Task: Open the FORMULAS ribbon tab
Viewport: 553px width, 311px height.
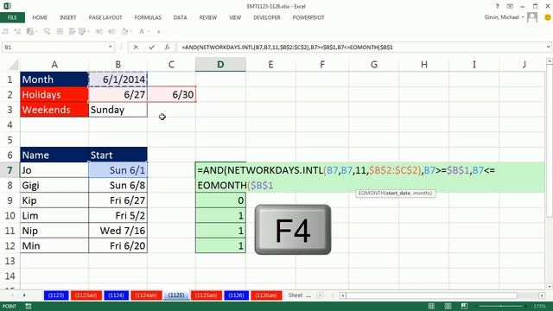Action: (x=148, y=17)
